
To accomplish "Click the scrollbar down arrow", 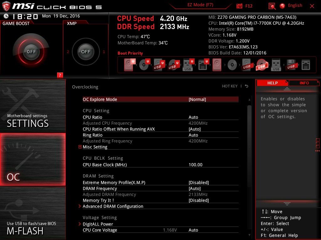I will [x=249, y=235].
